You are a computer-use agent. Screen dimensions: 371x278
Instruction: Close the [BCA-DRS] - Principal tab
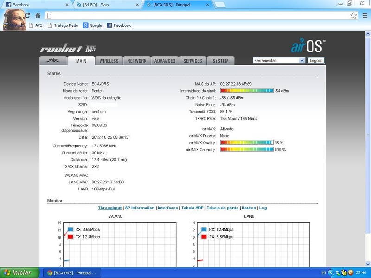(207, 5)
